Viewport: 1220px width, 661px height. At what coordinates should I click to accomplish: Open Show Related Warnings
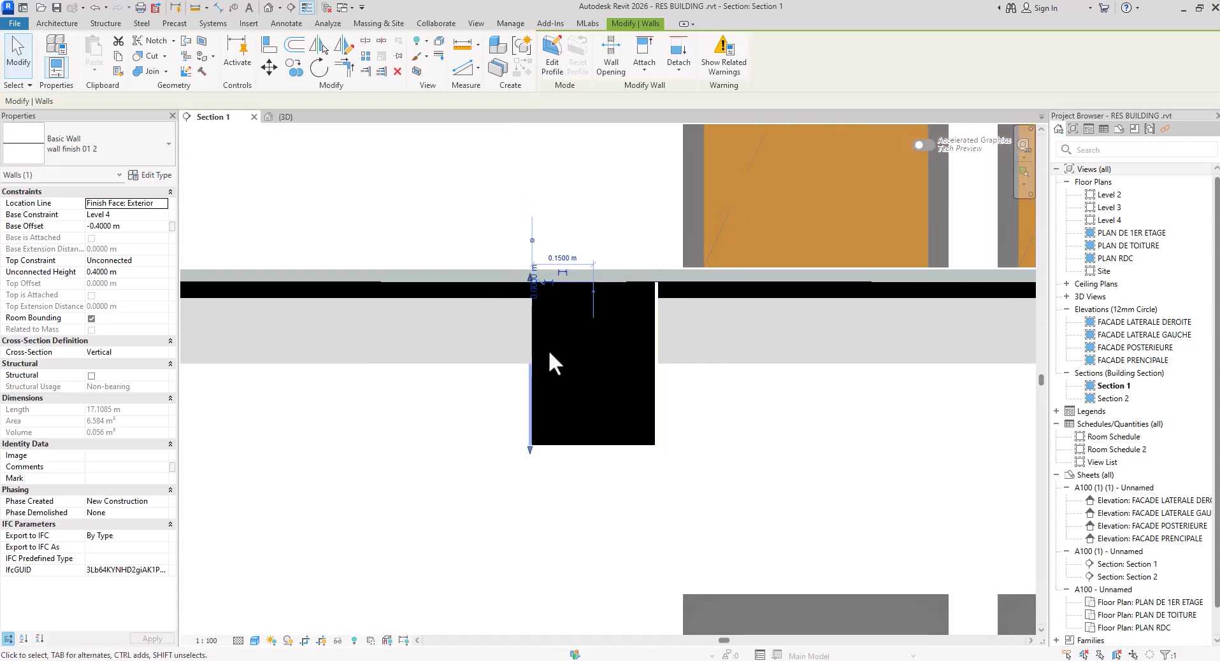pyautogui.click(x=723, y=56)
